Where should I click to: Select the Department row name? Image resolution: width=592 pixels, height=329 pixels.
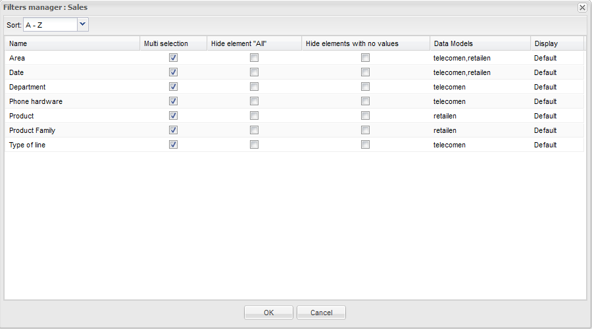[28, 87]
